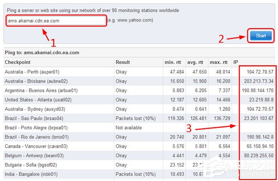Click the avg. rtt value 4.479
The height and width of the screenshot is (181, 278).
201,156
